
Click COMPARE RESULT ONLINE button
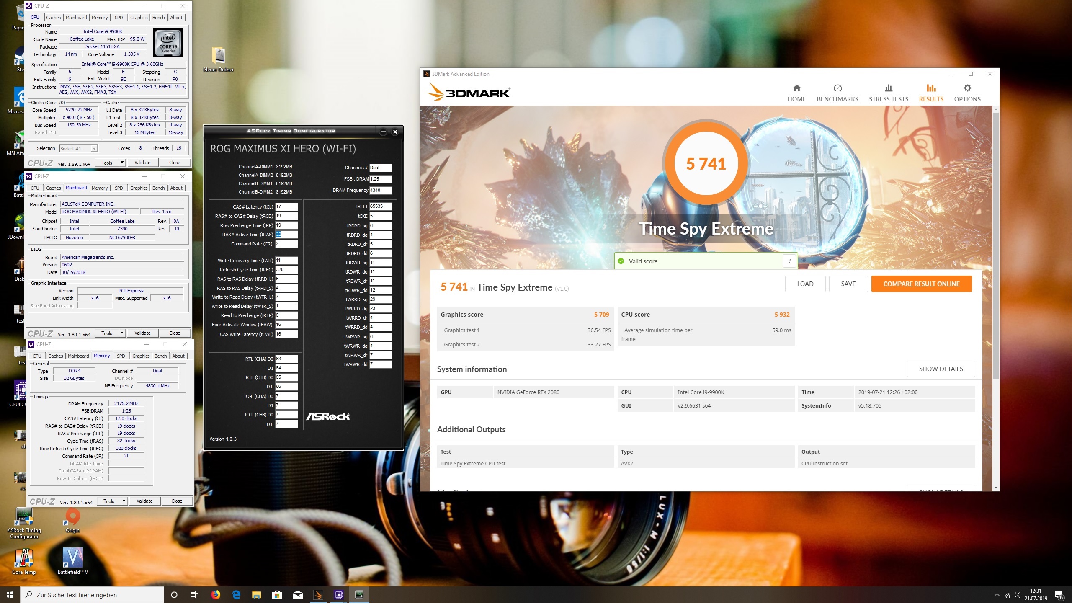click(921, 284)
